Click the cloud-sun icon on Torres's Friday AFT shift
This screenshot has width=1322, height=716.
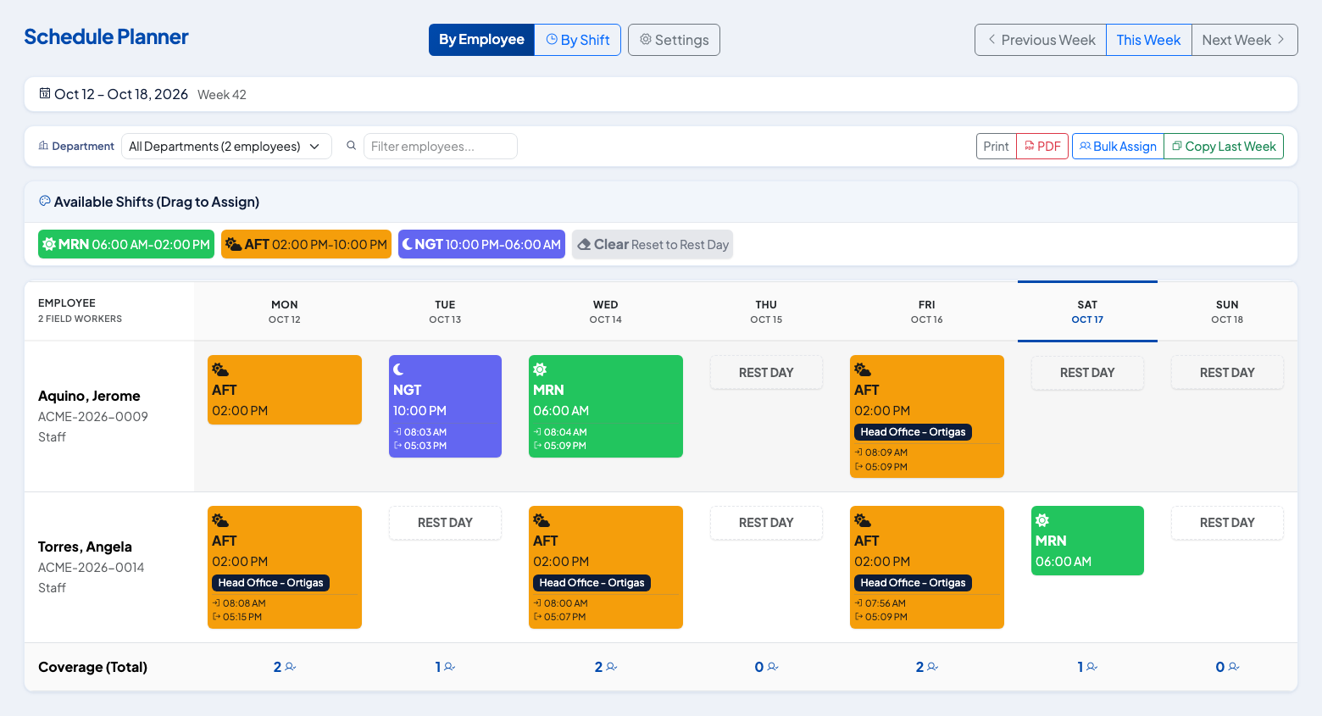coord(863,520)
